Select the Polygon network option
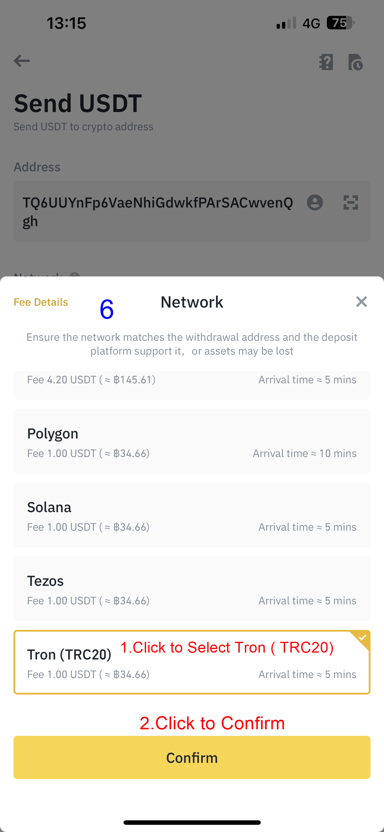 pos(192,441)
